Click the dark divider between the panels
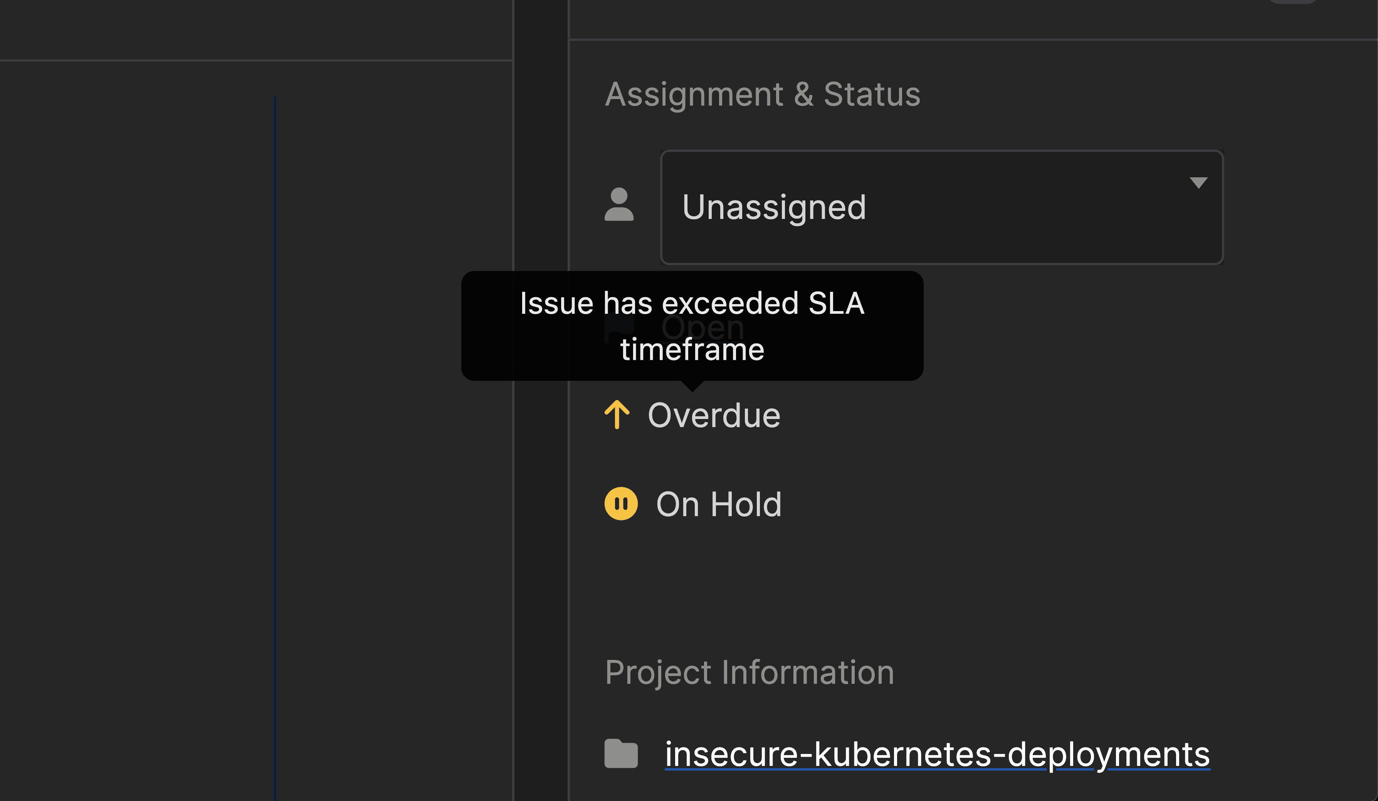Viewport: 1378px width, 801px height. pyautogui.click(x=541, y=492)
